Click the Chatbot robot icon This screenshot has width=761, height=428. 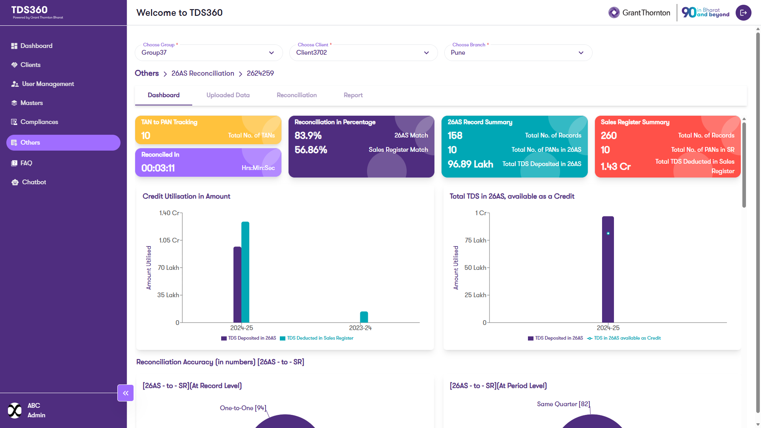pos(15,182)
